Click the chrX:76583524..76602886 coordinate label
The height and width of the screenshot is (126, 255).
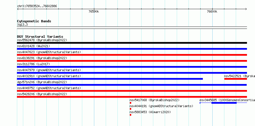[37, 6]
